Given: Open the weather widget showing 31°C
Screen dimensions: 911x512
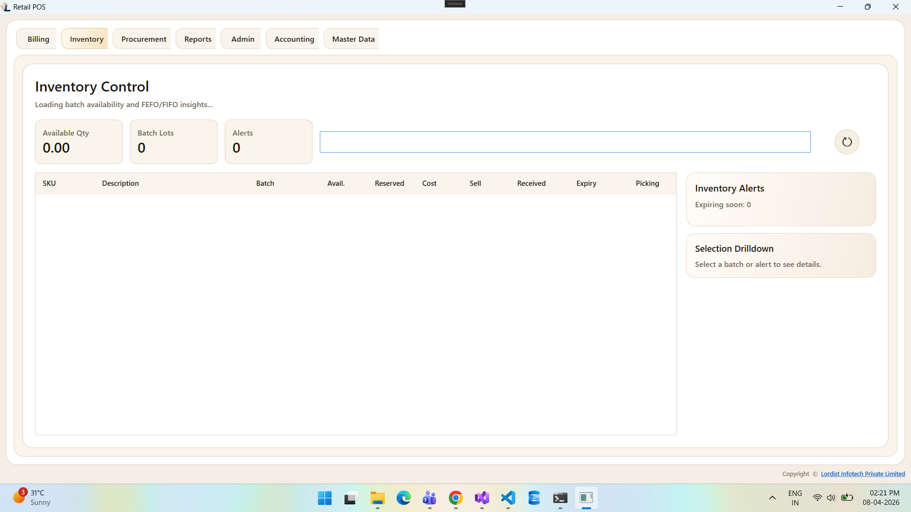Looking at the screenshot, I should (x=31, y=498).
